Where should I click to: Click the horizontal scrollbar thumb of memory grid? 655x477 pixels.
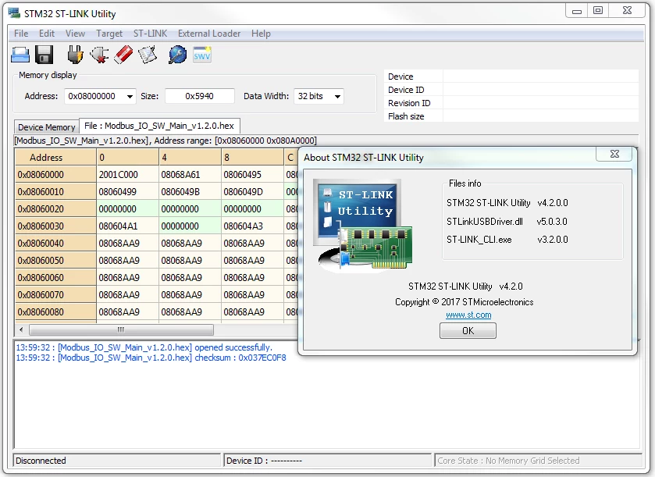click(121, 330)
